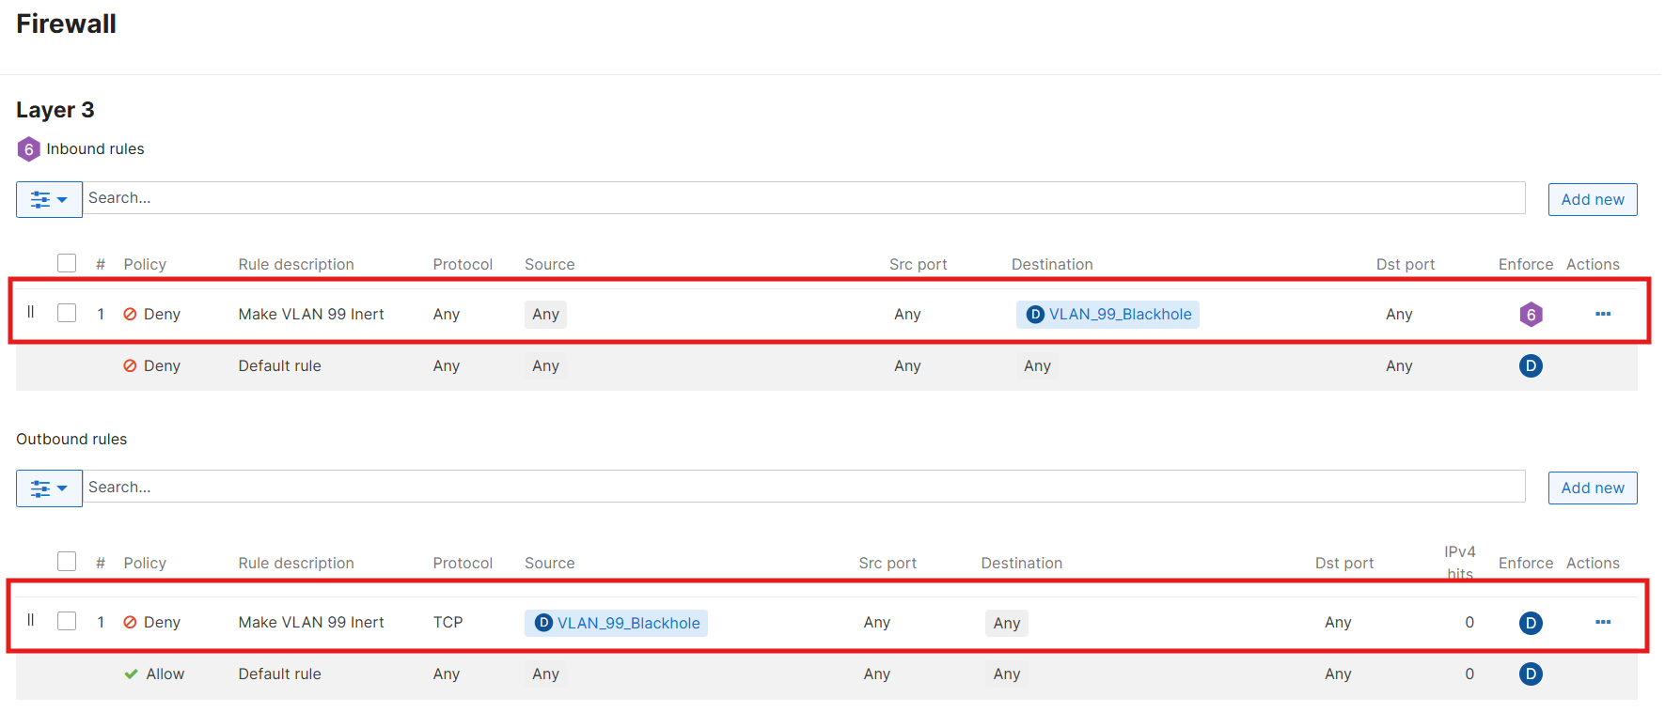Toggle the select-all checkbox in inbound rules header
Screen dimensions: 1665x728
click(67, 263)
